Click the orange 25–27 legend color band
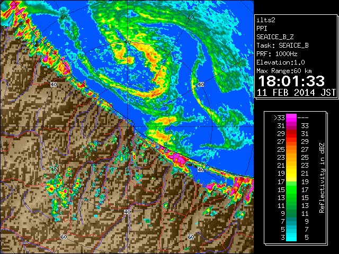 (x=291, y=149)
